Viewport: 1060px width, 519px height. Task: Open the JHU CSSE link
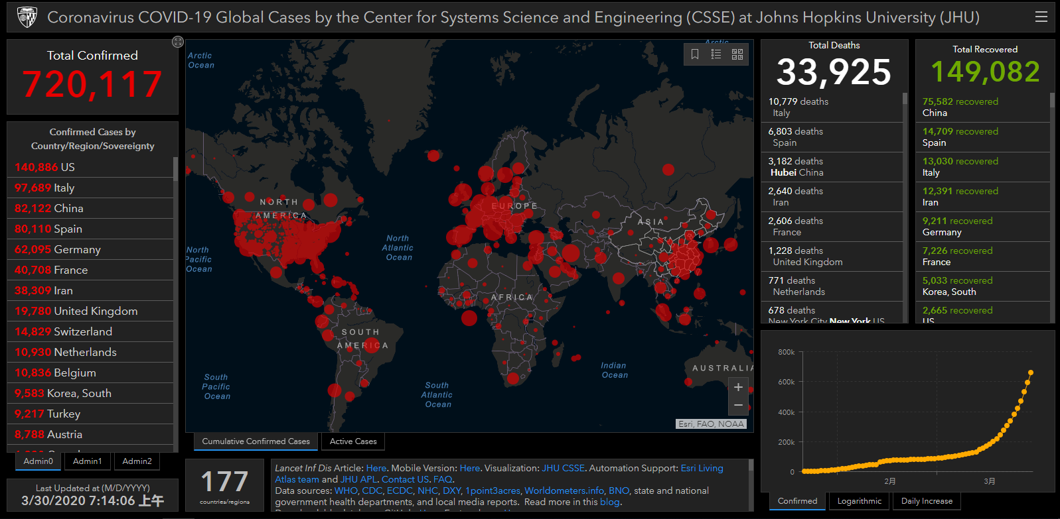coord(564,468)
